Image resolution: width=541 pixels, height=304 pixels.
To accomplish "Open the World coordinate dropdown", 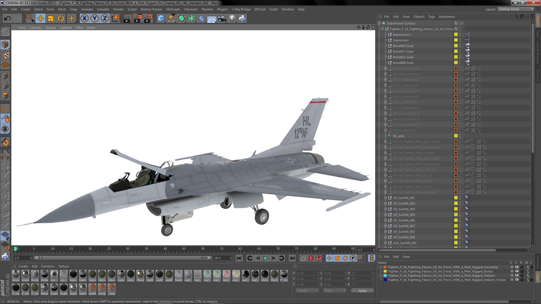I will click(x=307, y=290).
